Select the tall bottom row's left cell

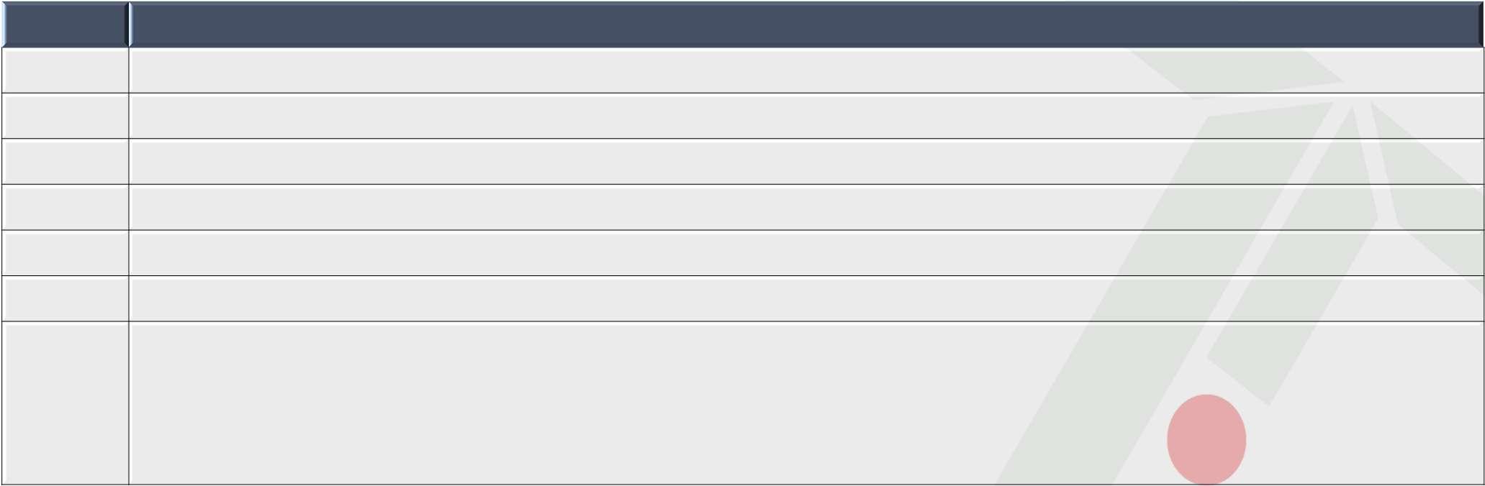65,403
